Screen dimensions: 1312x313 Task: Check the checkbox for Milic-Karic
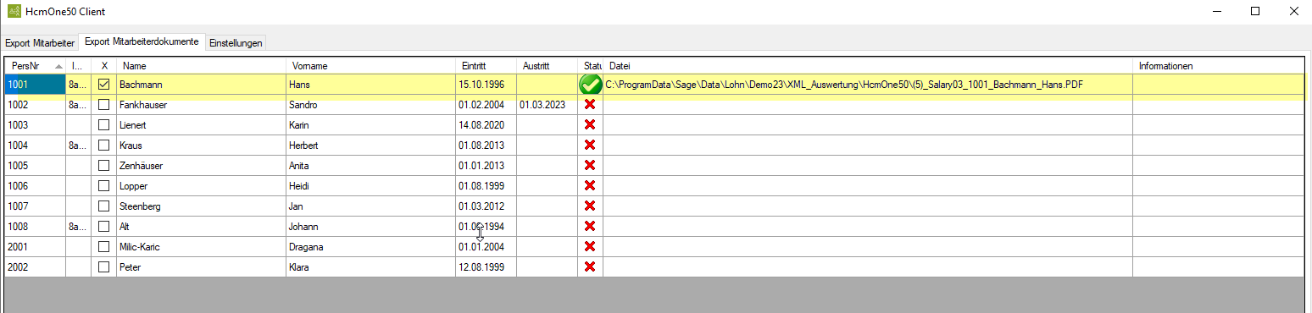pos(104,247)
